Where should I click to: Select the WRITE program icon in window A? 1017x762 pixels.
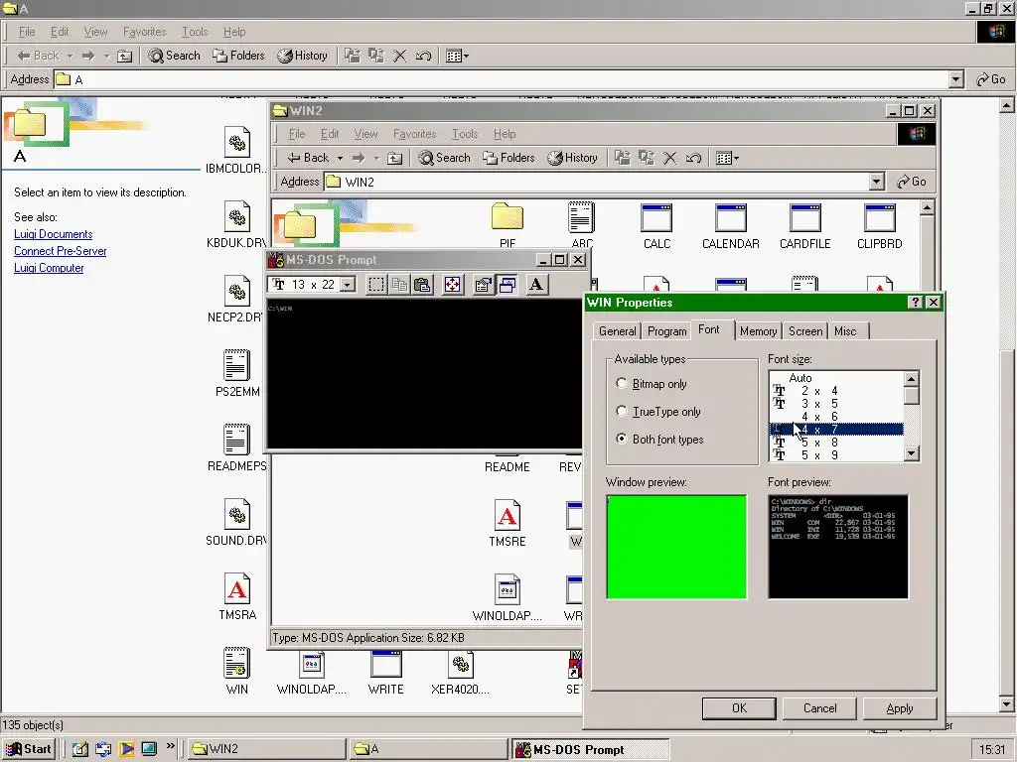(x=386, y=673)
